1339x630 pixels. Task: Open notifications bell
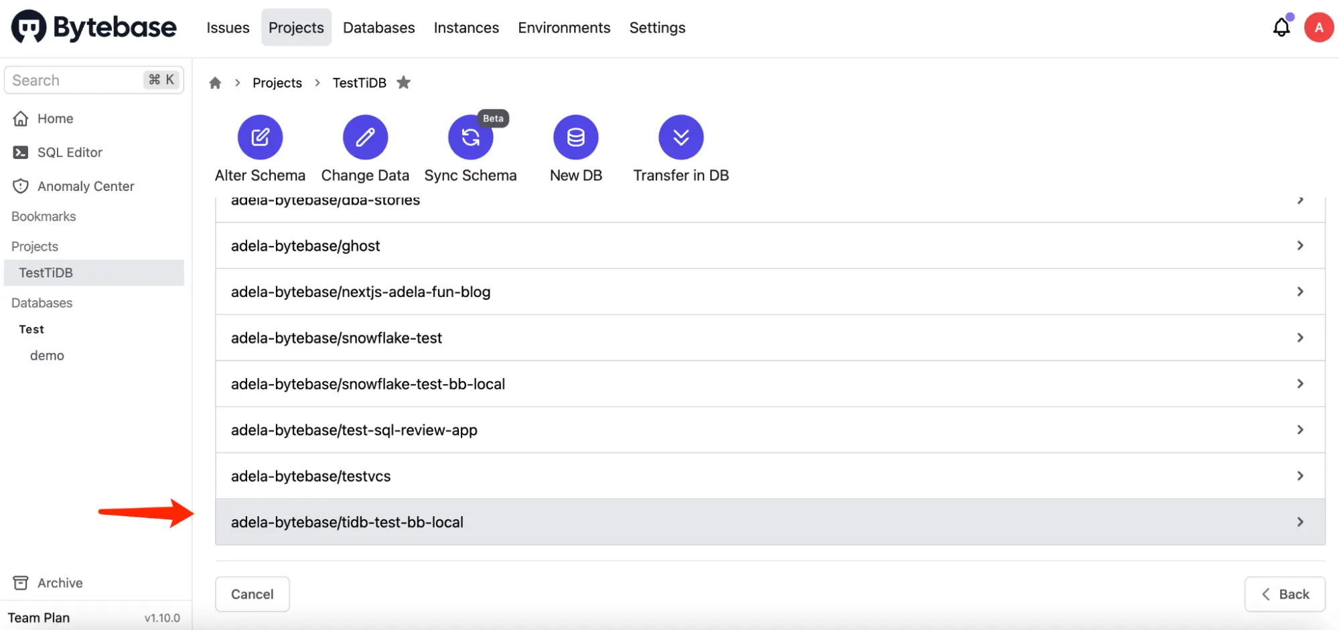1281,27
